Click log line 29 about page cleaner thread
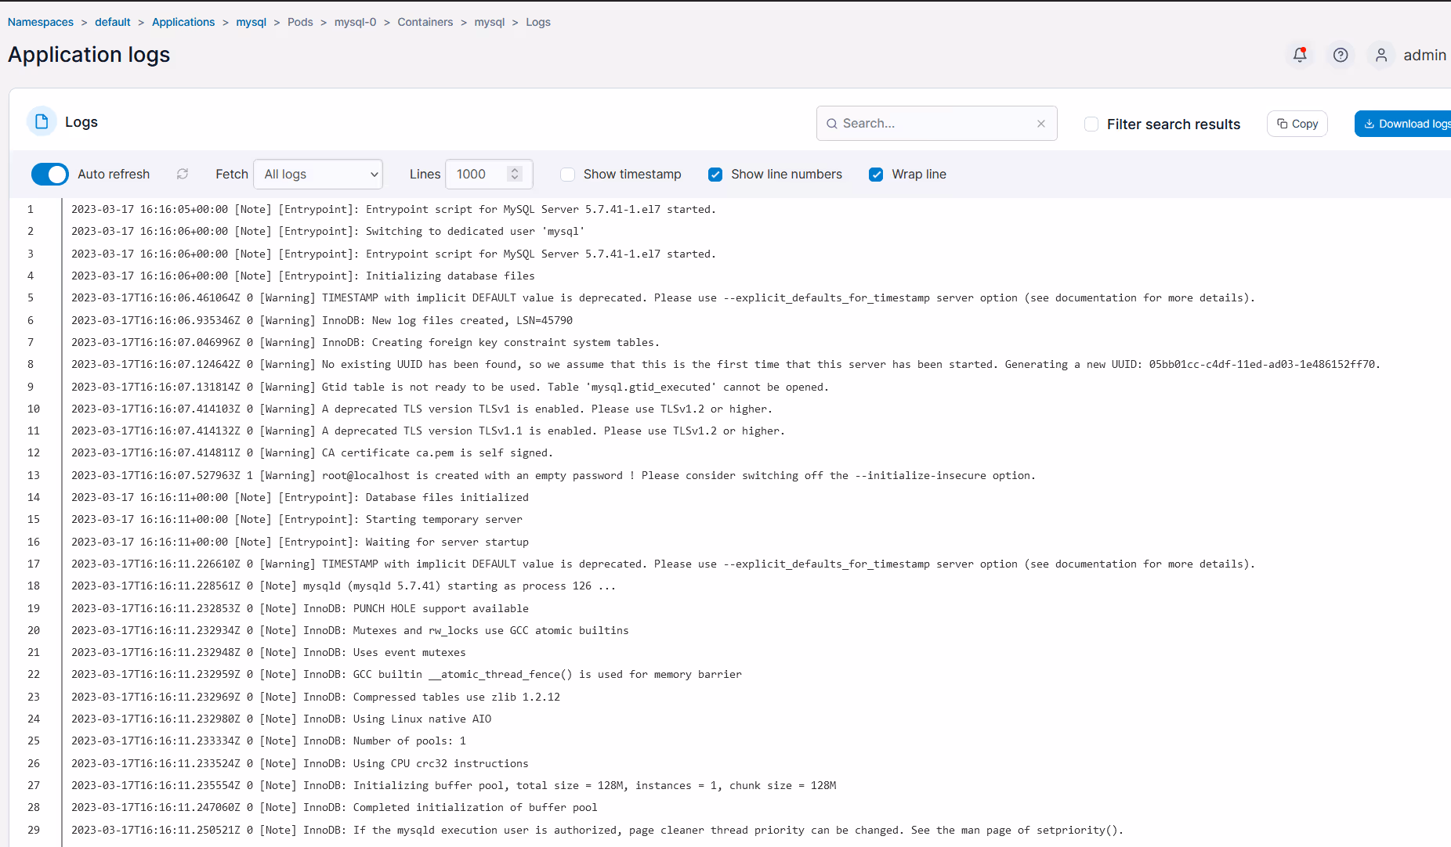 tap(598, 830)
